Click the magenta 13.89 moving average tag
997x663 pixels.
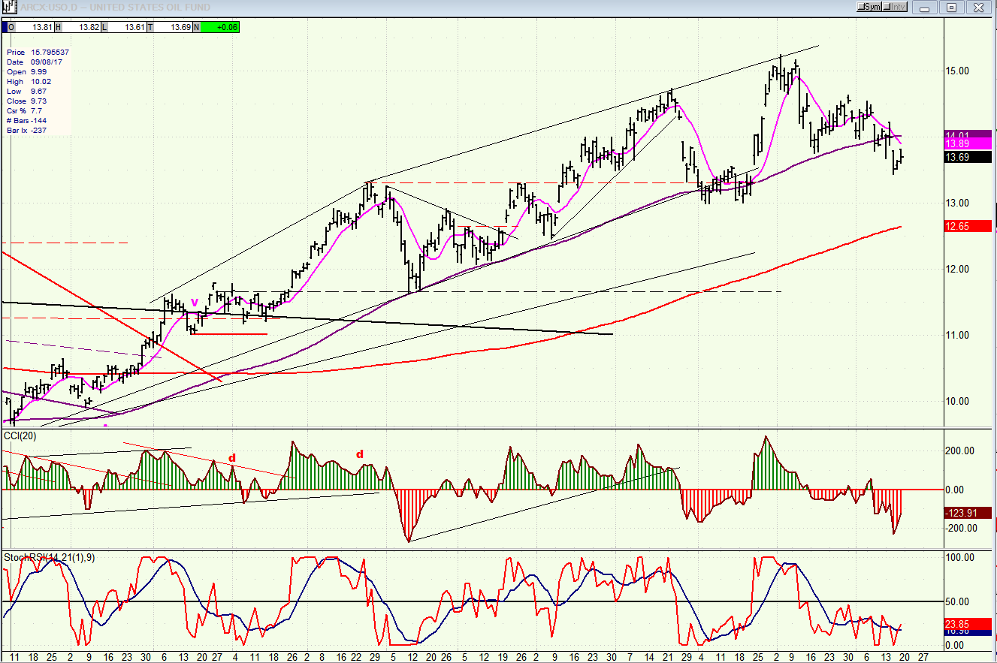point(968,143)
